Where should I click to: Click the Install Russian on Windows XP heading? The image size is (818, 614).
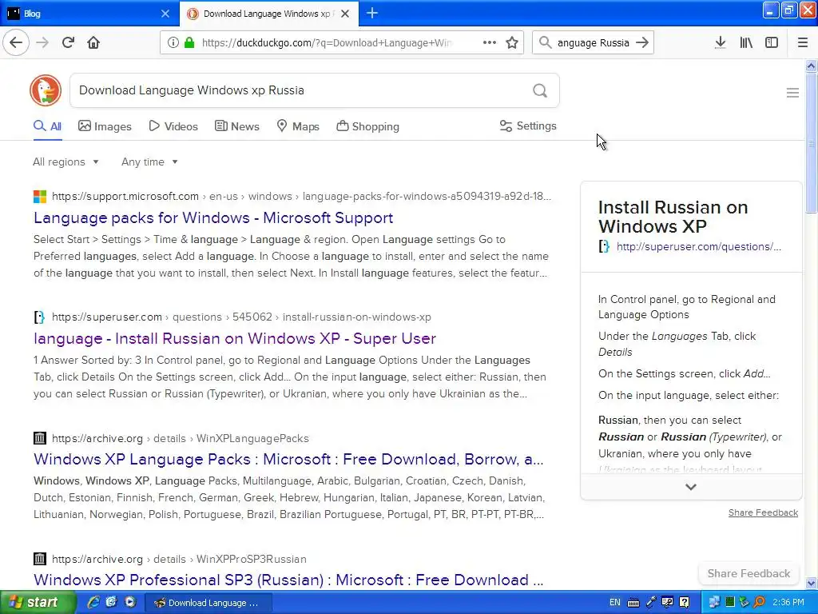(x=673, y=217)
